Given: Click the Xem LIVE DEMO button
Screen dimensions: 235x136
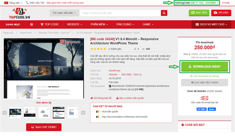Looking at the screenshot, I should click(x=44, y=127).
